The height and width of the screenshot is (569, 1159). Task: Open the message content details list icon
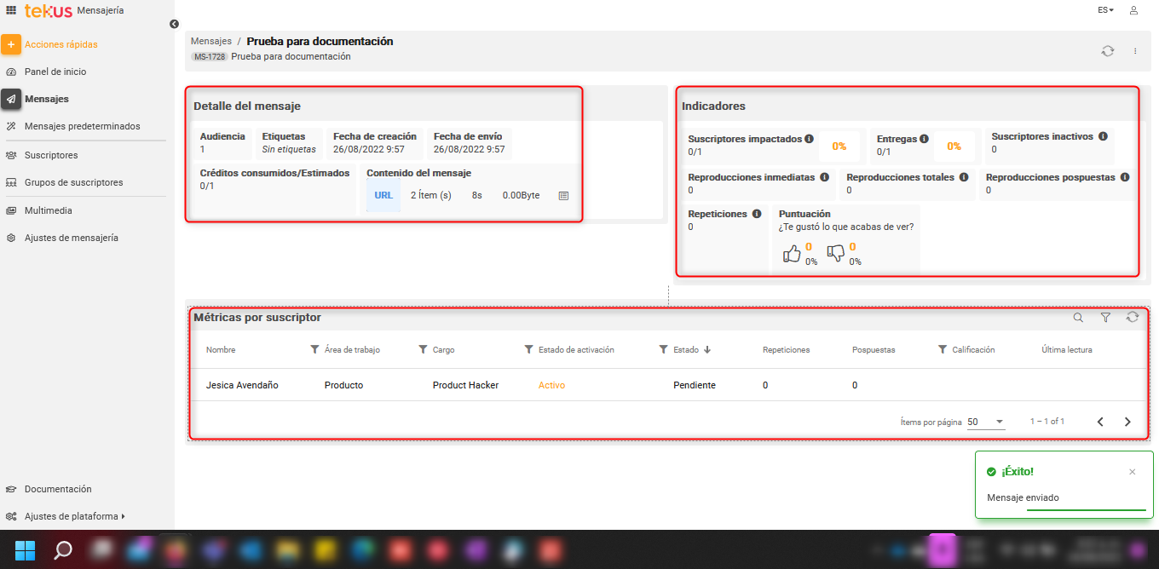pos(563,195)
